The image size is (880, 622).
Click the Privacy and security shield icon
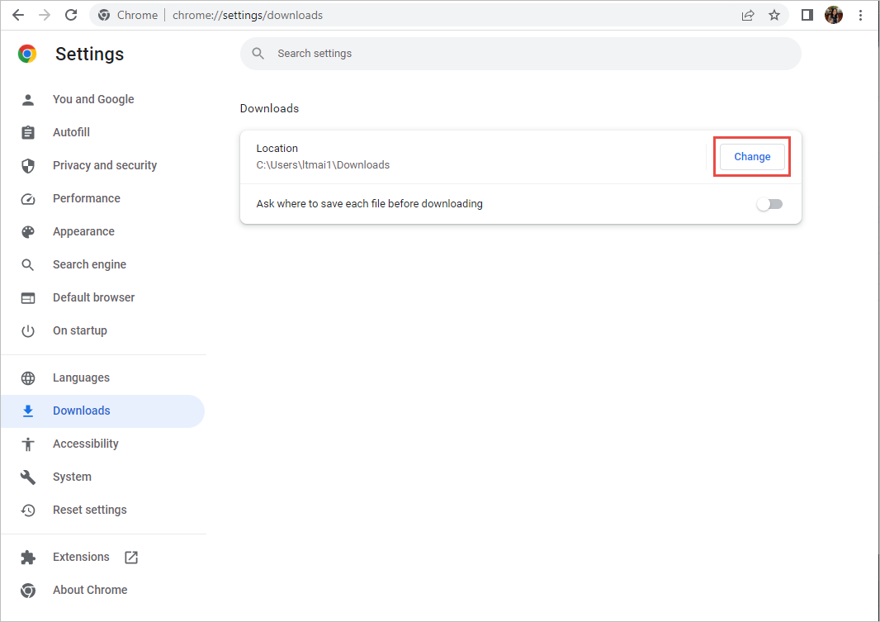click(x=28, y=165)
